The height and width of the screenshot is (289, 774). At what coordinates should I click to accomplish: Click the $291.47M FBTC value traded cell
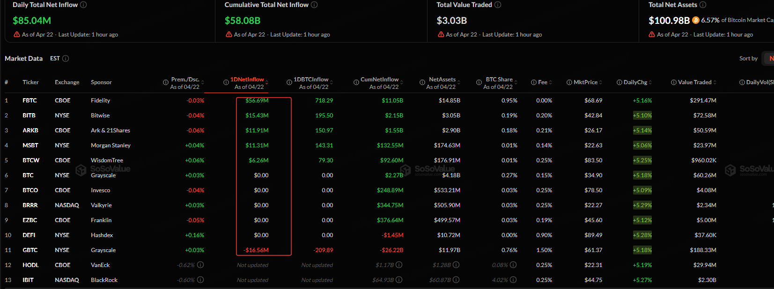click(703, 101)
